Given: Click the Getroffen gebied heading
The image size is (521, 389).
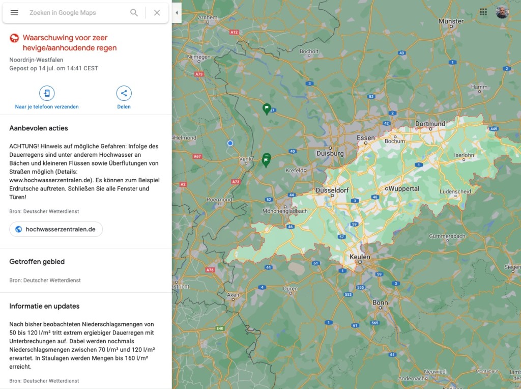Looking at the screenshot, I should pyautogui.click(x=37, y=262).
